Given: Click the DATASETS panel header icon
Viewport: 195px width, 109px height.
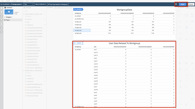Looking at the screenshot, I should [24, 8].
